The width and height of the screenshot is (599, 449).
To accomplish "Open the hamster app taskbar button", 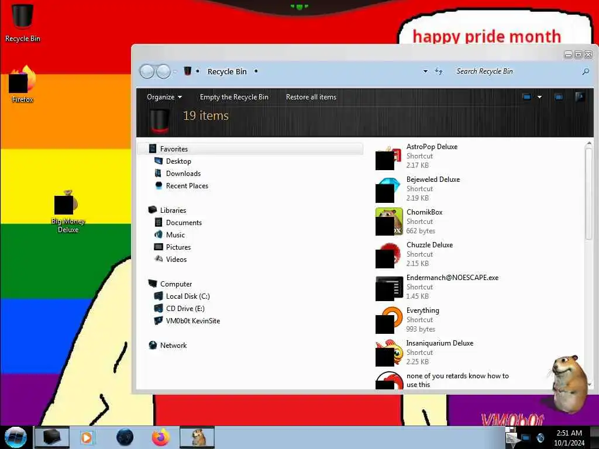I will tap(197, 437).
